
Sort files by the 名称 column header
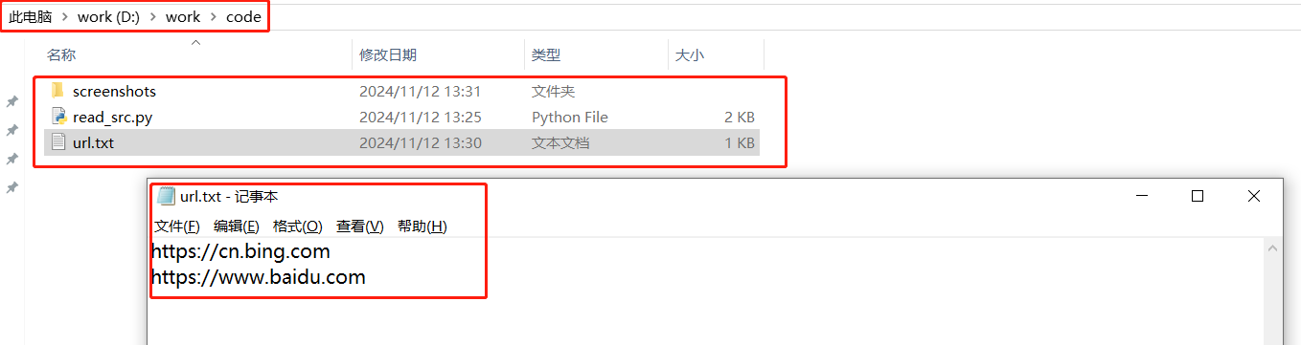point(61,55)
